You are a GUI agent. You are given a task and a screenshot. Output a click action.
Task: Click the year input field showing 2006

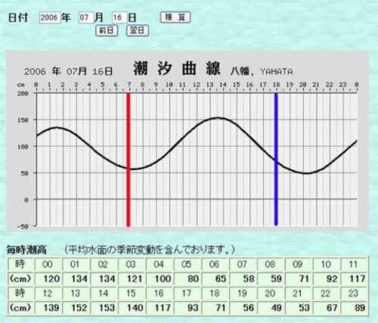(x=50, y=17)
